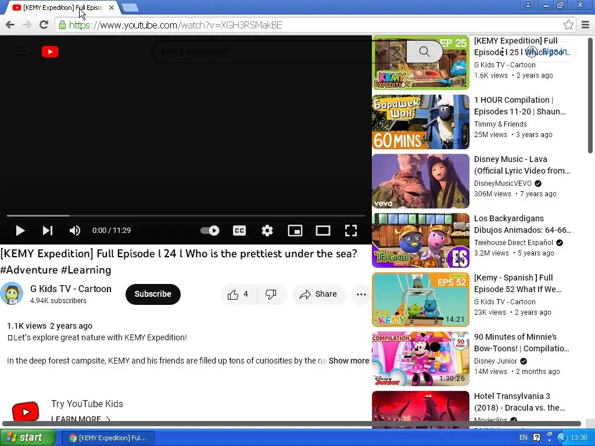Subscribe to G Kids TV - Cartoon

point(153,294)
